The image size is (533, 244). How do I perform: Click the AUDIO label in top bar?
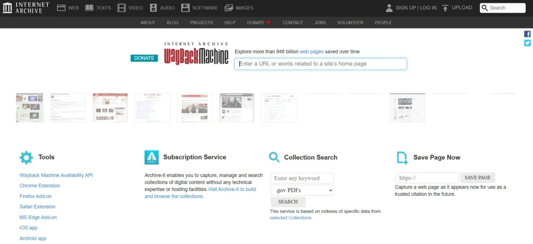(167, 8)
